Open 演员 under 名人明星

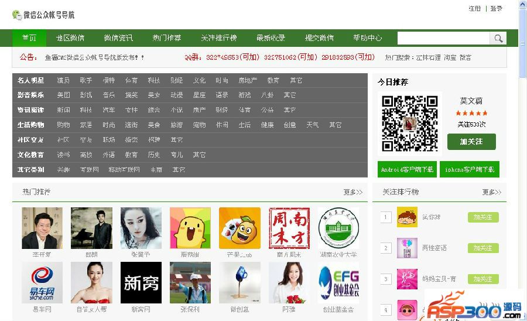click(63, 80)
